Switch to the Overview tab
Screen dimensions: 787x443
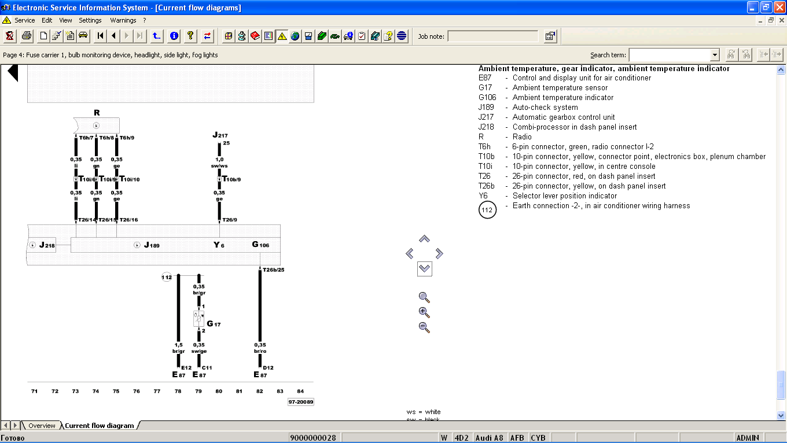[x=42, y=426]
